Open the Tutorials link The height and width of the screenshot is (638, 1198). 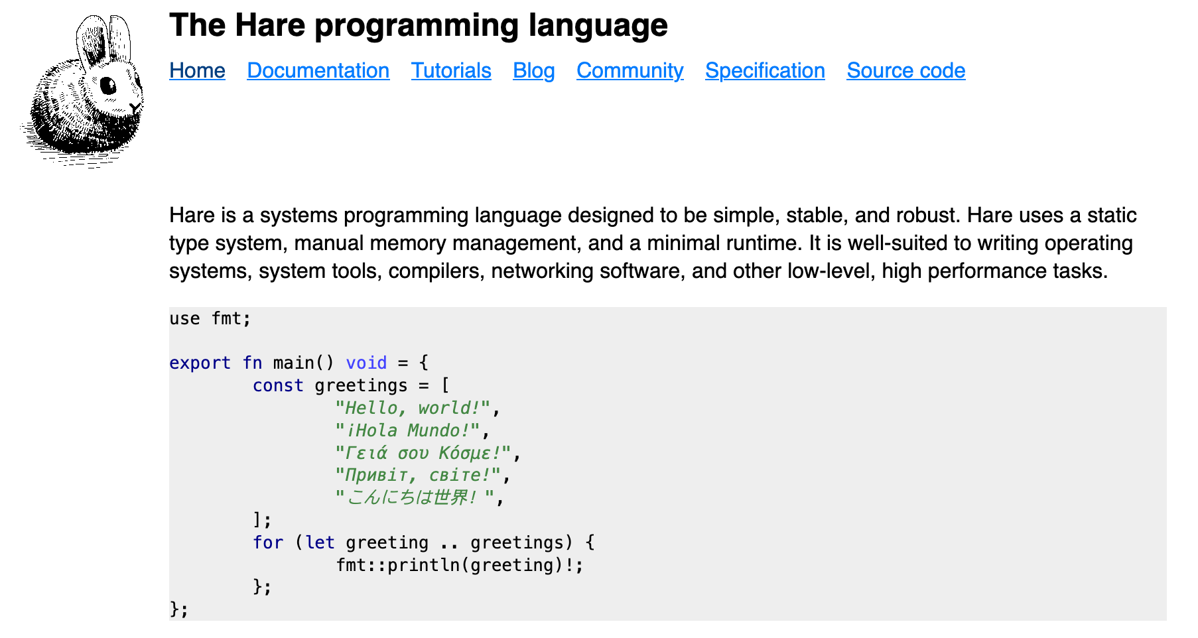tap(451, 70)
